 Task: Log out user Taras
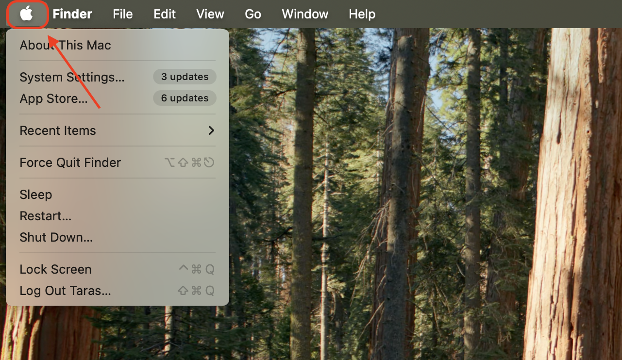(x=65, y=291)
